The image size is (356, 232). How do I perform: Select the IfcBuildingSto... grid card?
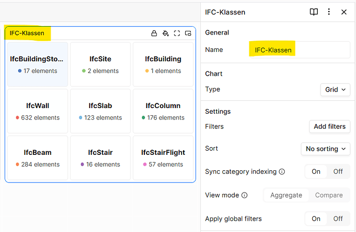tap(38, 64)
